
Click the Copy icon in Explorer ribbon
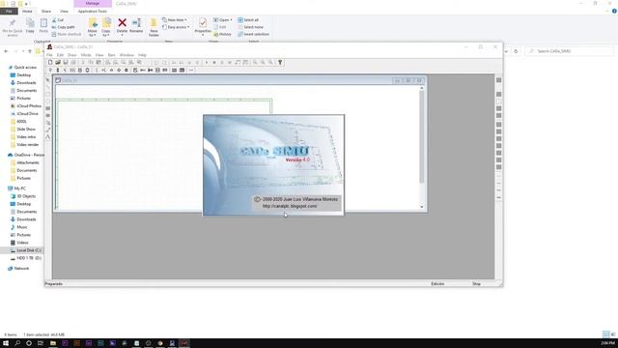30,26
